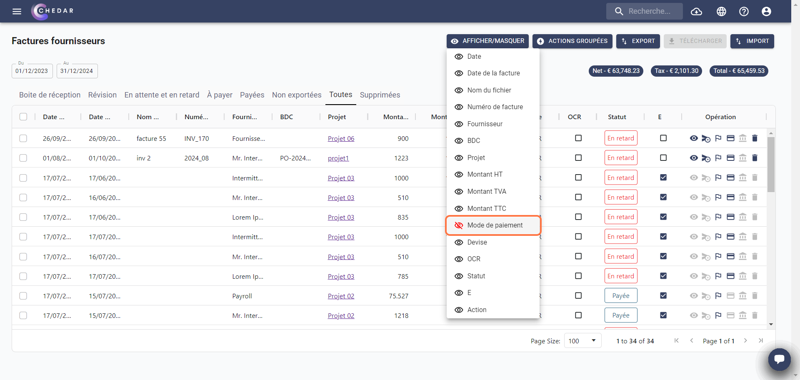The image size is (800, 380).
Task: Click the bank icon in Payroll row
Action: (x=742, y=296)
